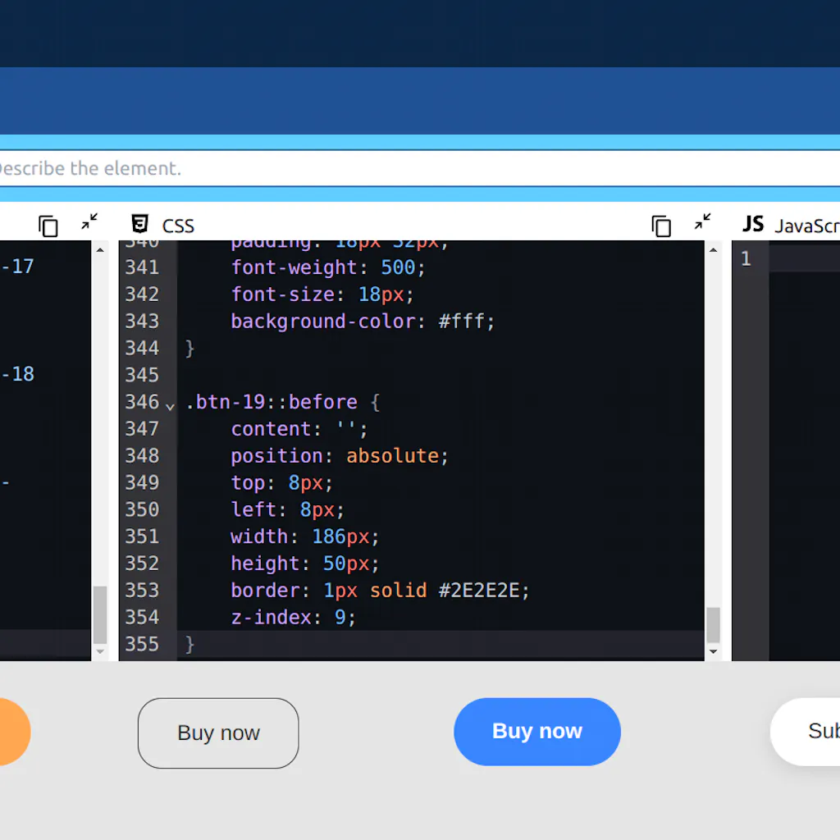840x840 pixels.
Task: Click line 1 in the JavaScript editor
Action: click(744, 258)
